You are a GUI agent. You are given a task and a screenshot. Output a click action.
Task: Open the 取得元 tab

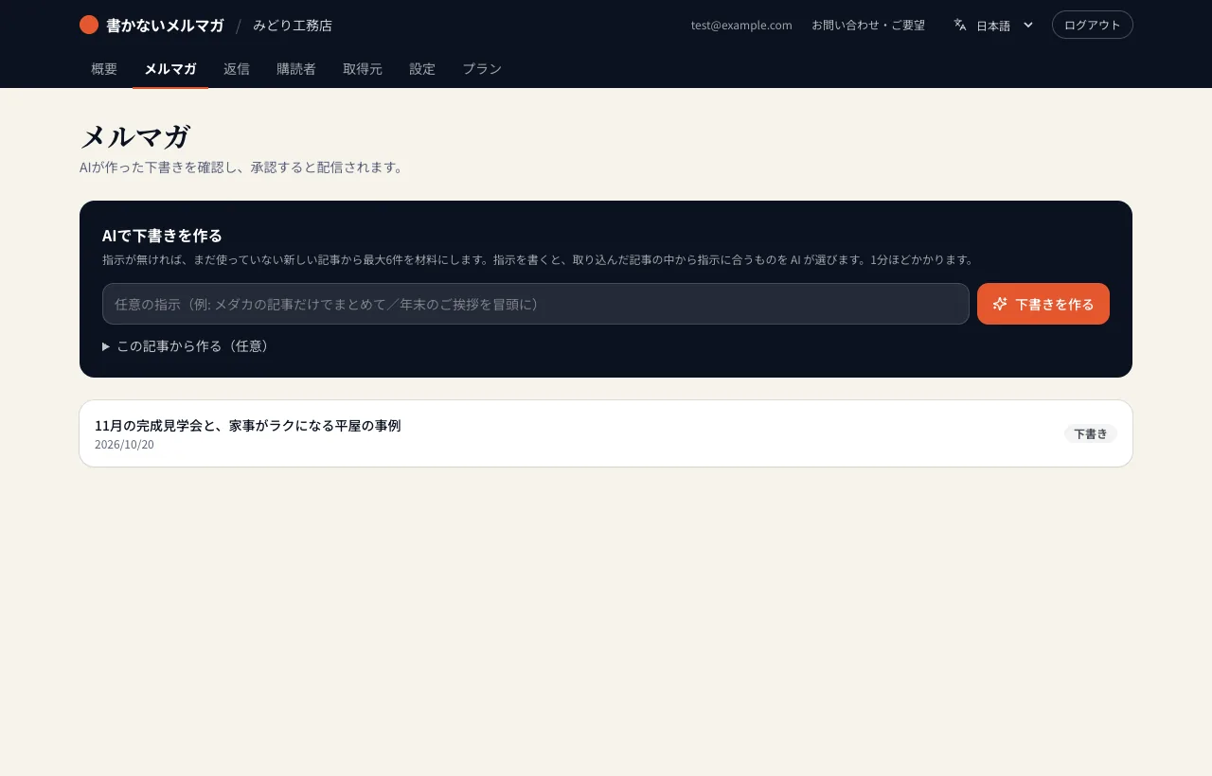point(363,68)
